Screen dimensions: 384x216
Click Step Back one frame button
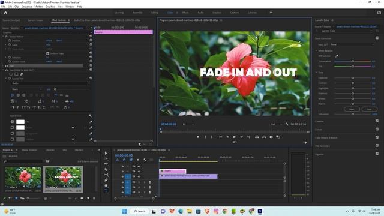tap(227, 137)
